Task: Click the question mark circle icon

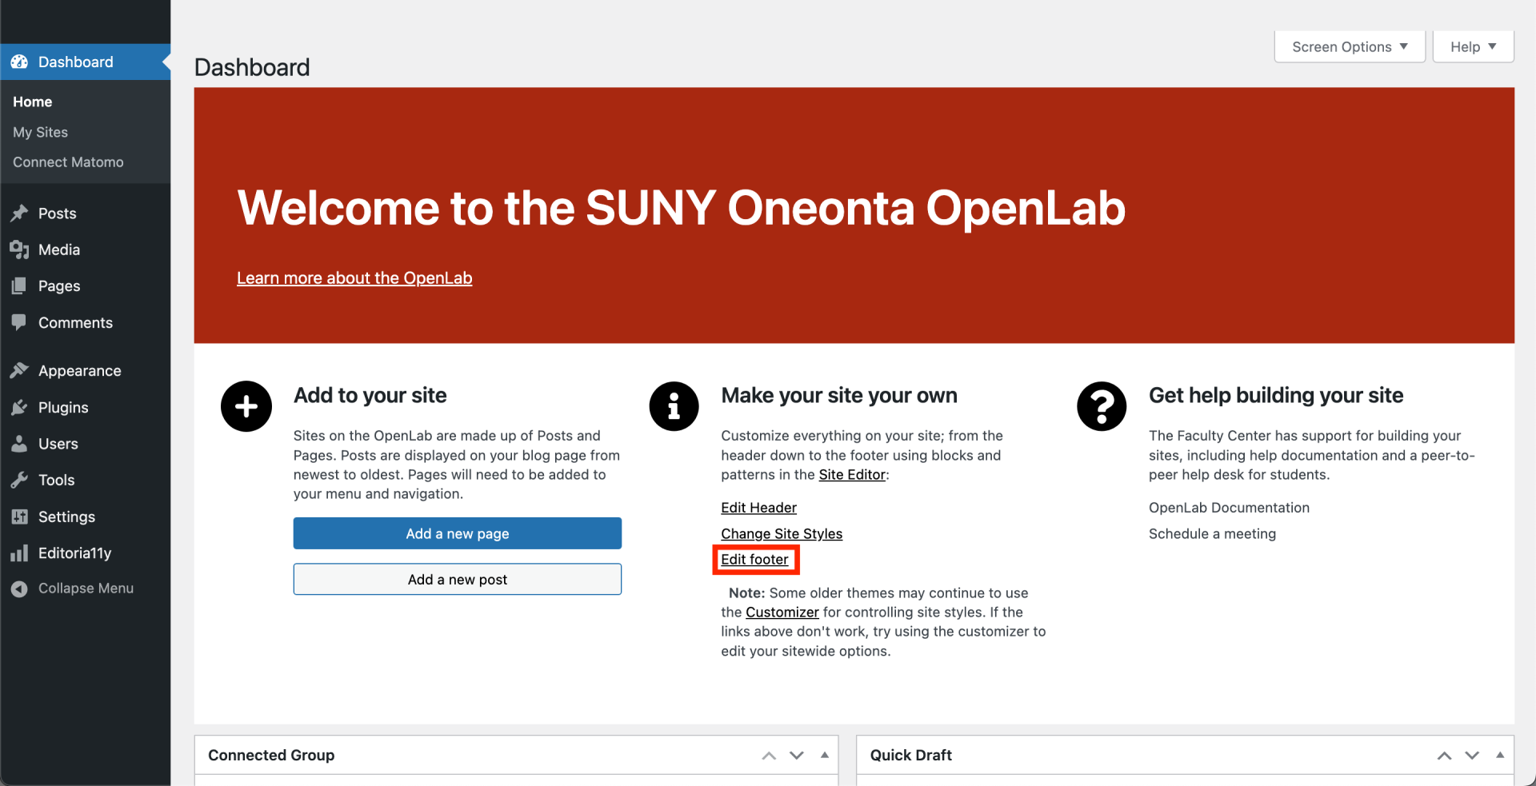Action: pyautogui.click(x=1102, y=406)
